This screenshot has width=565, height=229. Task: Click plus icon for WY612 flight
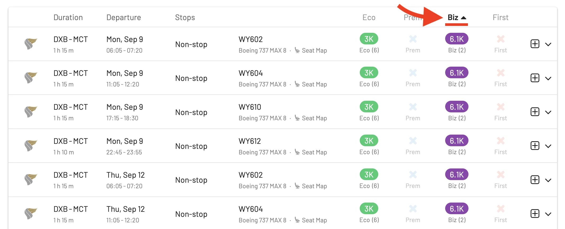pos(535,146)
